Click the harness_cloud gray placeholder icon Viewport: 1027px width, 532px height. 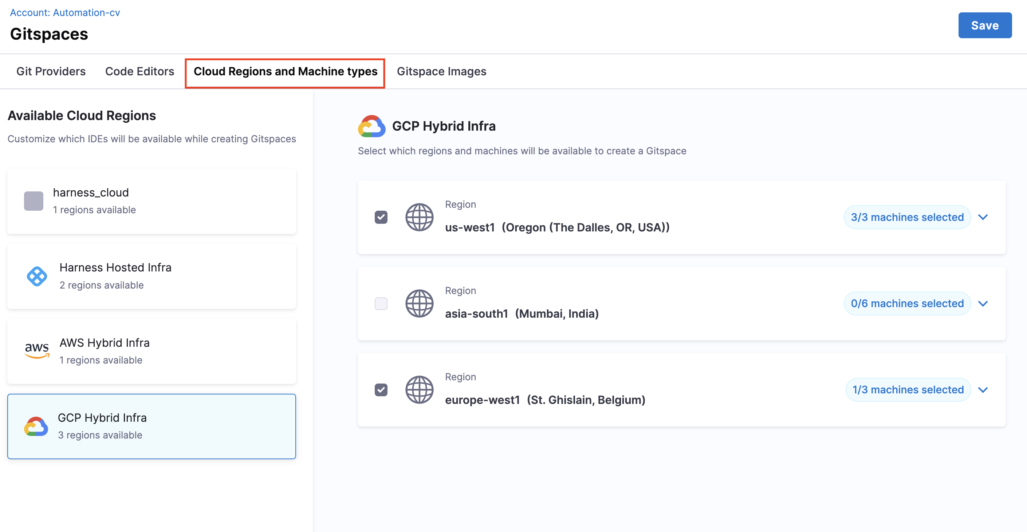click(34, 201)
